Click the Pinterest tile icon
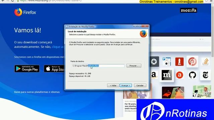This screenshot has width=214, height=120. [192, 61]
